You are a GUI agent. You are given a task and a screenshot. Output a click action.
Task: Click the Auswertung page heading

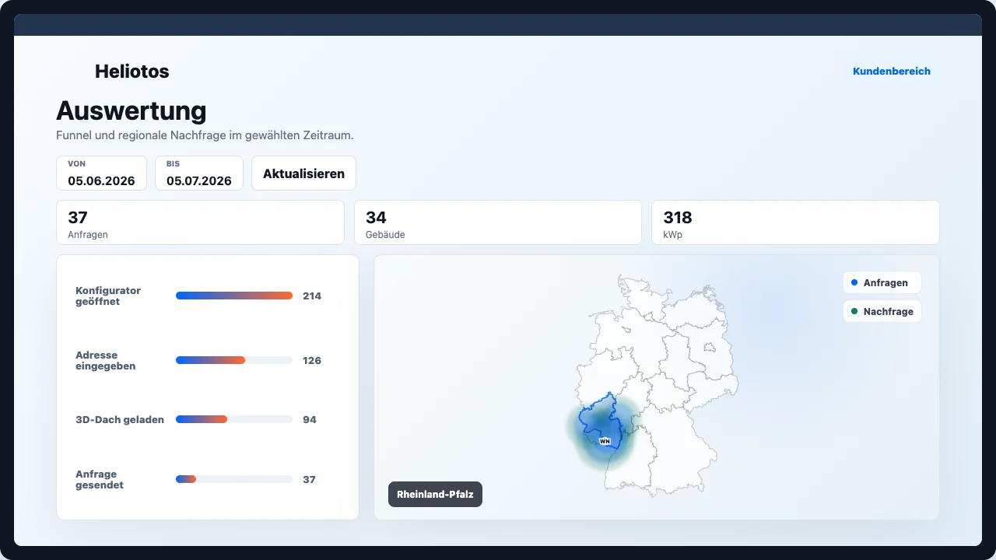point(132,110)
